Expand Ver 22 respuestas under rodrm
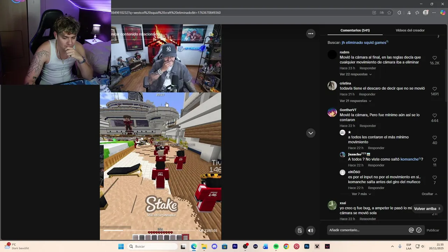Image resolution: width=448 pixels, height=252 pixels. 356,74
